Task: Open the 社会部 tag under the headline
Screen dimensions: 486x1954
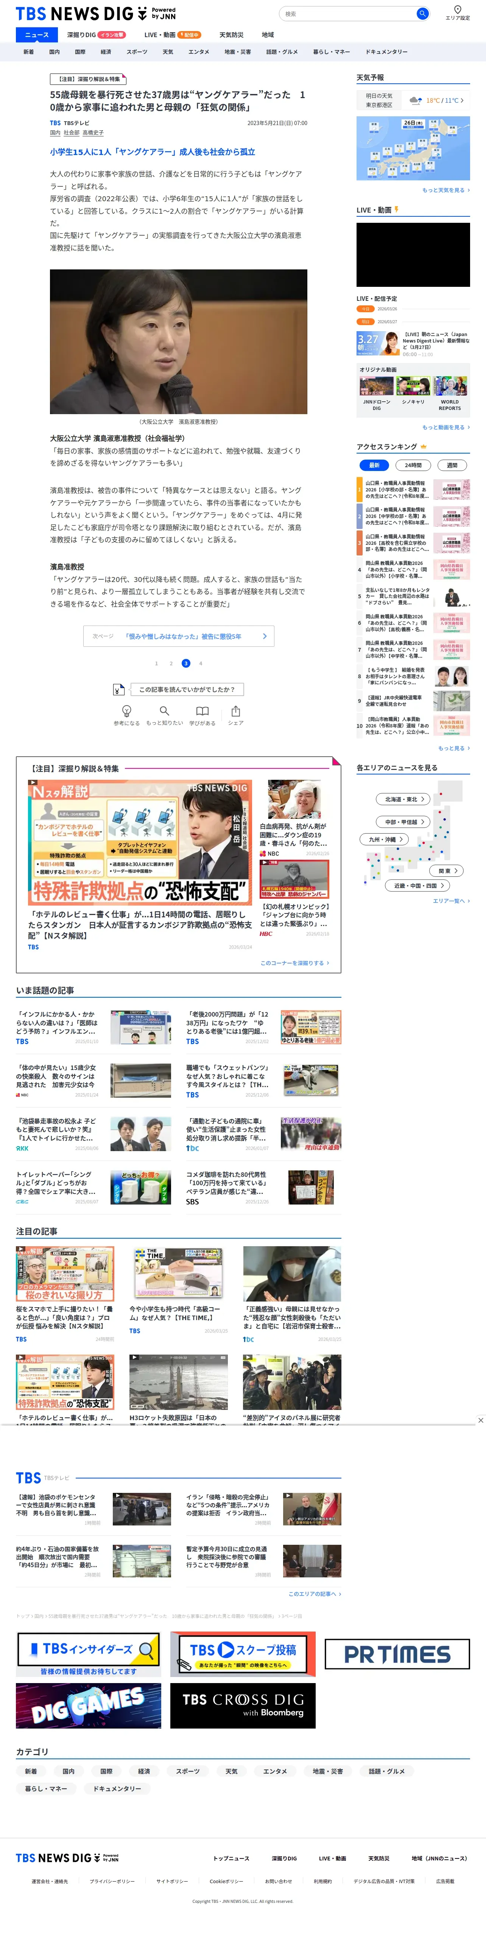Action: click(71, 133)
